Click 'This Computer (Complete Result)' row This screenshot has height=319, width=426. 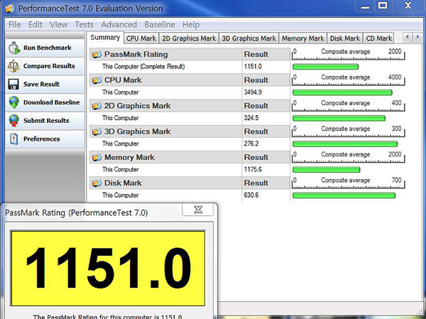[143, 67]
